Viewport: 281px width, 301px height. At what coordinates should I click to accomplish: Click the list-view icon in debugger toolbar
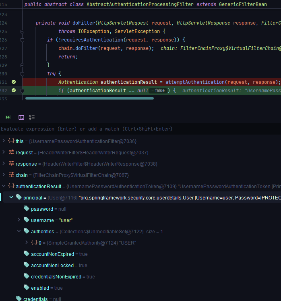click(x=32, y=117)
